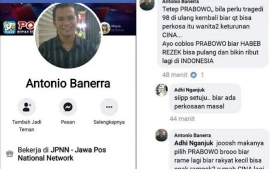Image resolution: width=273 pixels, height=173 pixels.
Task: Click top comment's Antonio Banerra avatar
Action: click(147, 4)
